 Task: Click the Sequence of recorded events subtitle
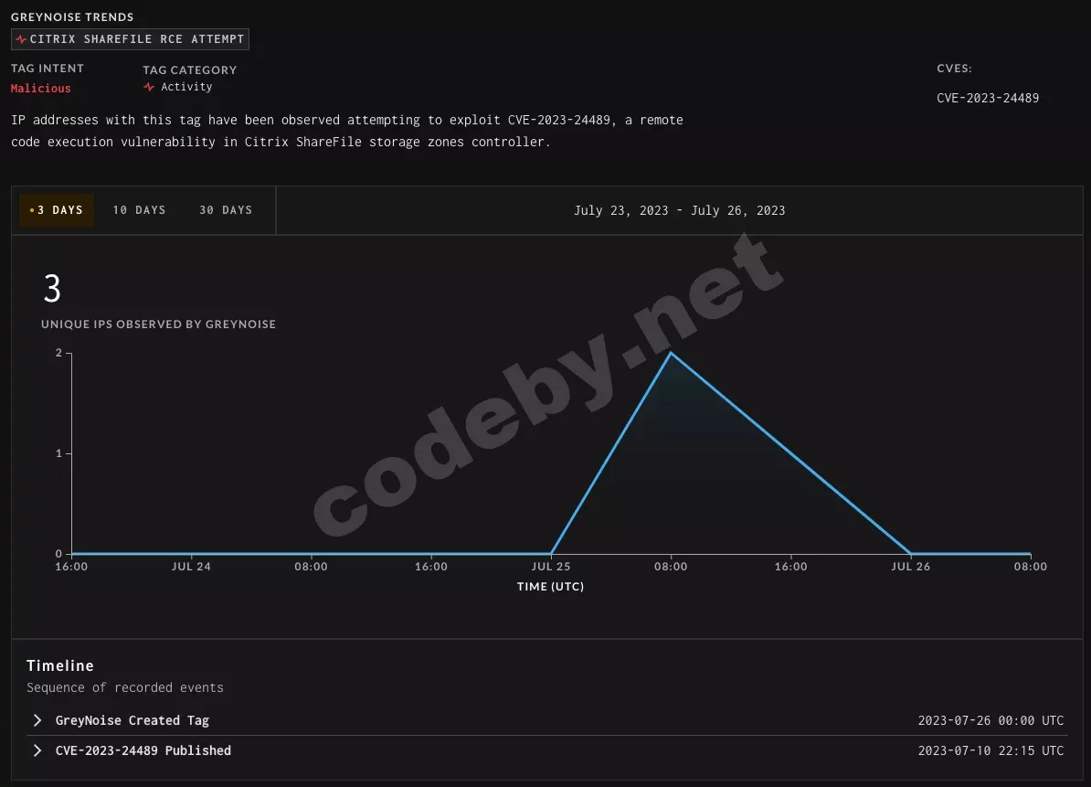(125, 687)
